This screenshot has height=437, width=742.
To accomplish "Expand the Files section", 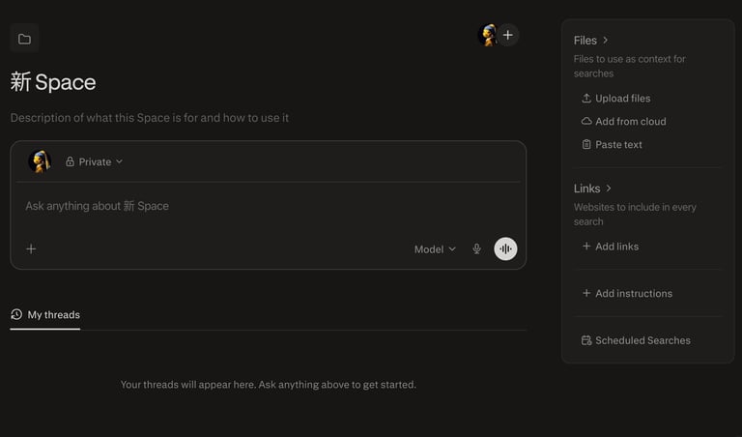I will point(590,41).
